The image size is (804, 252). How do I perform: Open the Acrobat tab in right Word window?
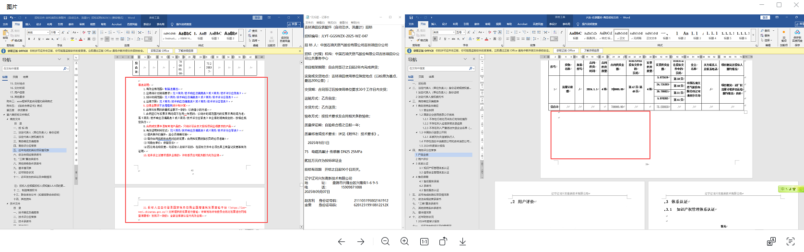click(522, 24)
